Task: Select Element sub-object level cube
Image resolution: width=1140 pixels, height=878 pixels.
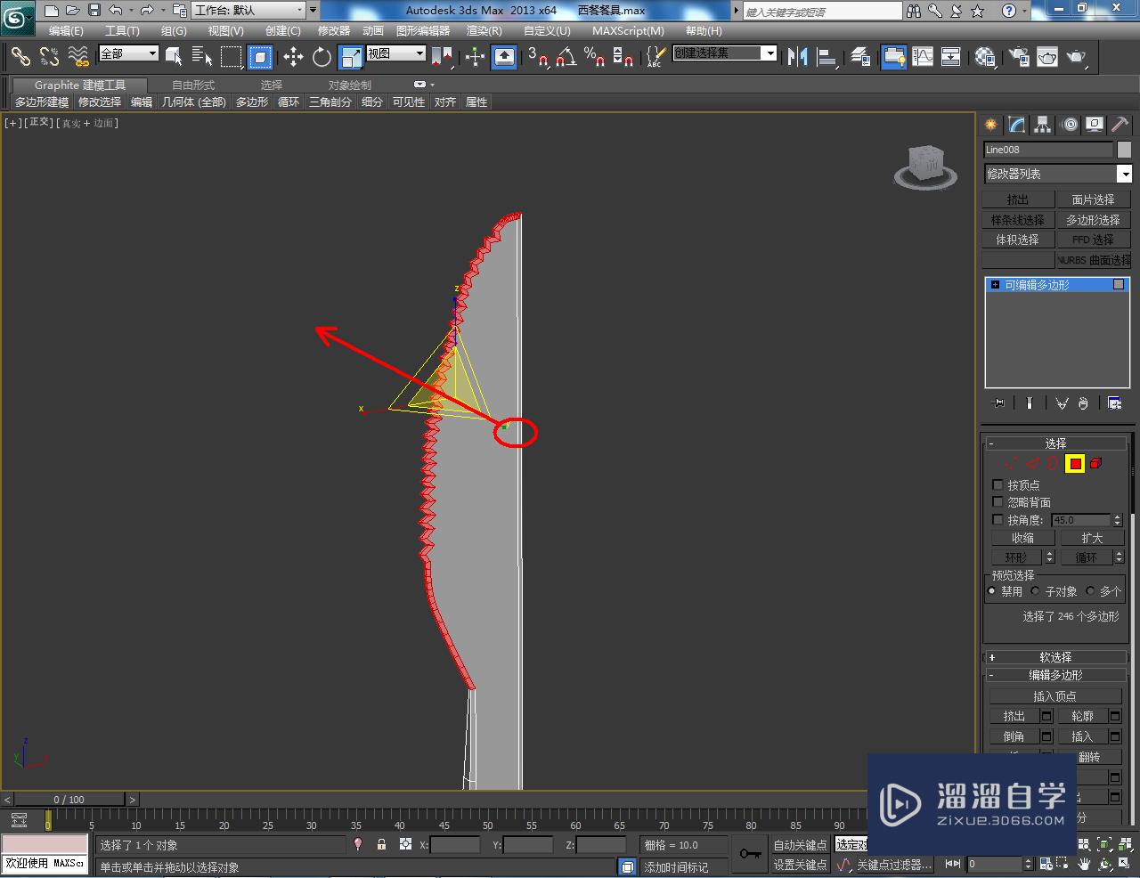Action: (1096, 463)
